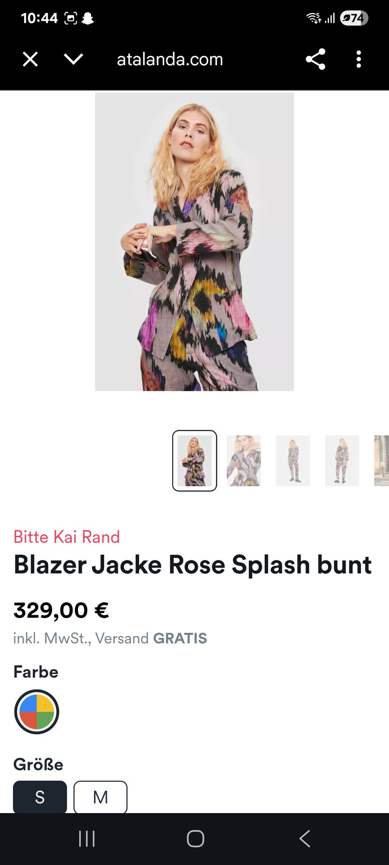
Task: Open the three-dot overflow menu
Action: coord(359,59)
